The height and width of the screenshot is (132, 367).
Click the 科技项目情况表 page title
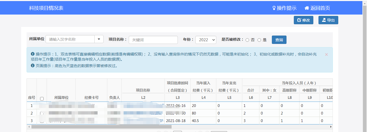(46, 8)
